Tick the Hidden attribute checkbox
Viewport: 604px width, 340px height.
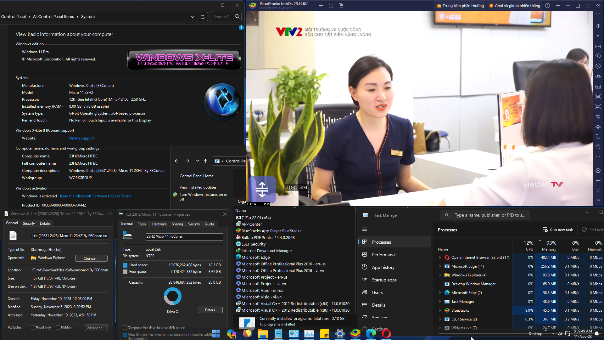(x=58, y=328)
